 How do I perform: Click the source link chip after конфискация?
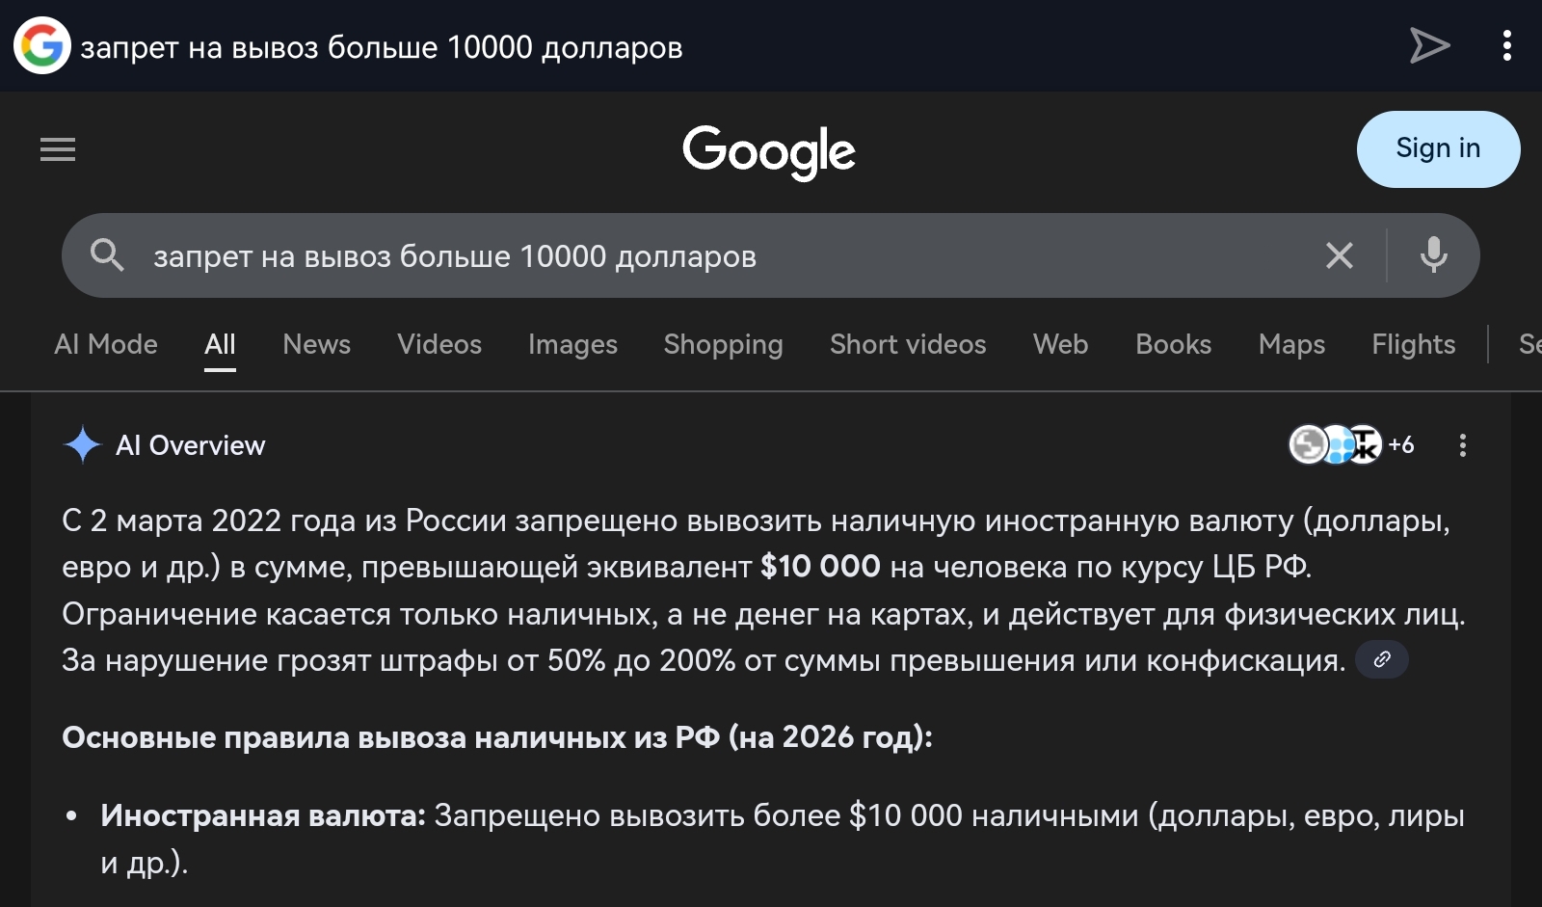point(1382,659)
